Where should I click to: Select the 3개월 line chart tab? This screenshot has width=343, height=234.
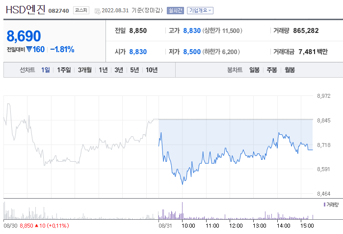[x=85, y=70]
